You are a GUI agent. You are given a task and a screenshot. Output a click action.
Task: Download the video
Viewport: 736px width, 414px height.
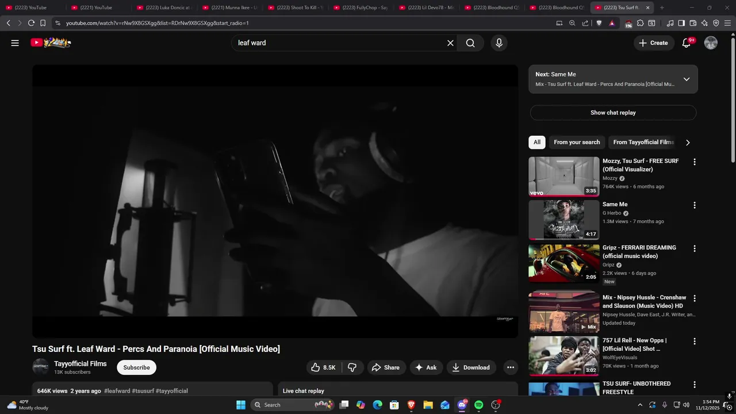[x=471, y=367]
